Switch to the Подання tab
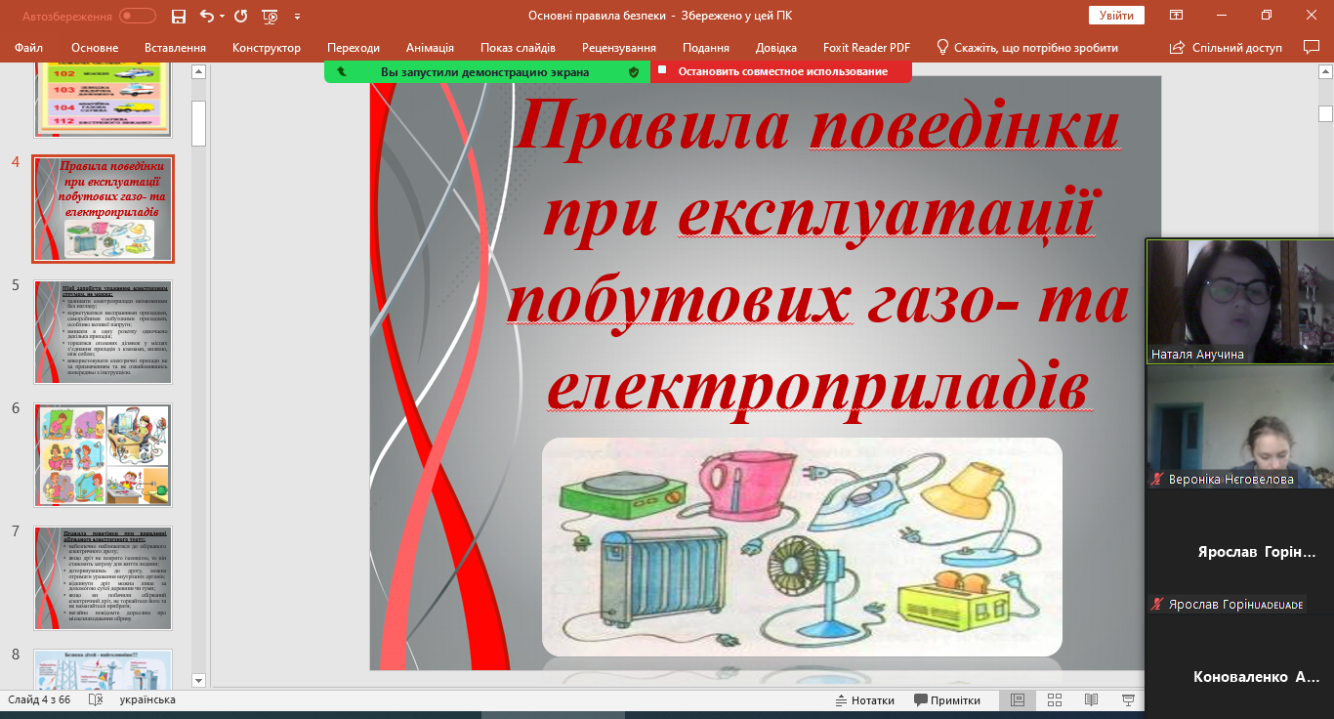The width and height of the screenshot is (1334, 719). pyautogui.click(x=706, y=47)
